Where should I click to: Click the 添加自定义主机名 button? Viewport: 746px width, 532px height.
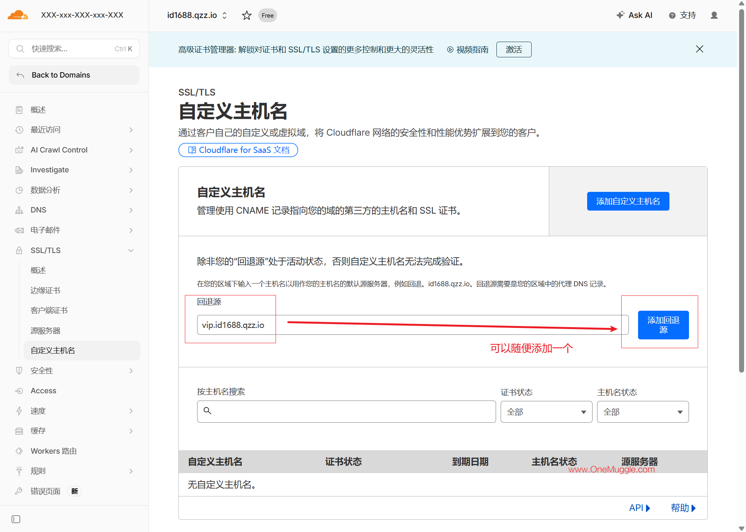[628, 201]
